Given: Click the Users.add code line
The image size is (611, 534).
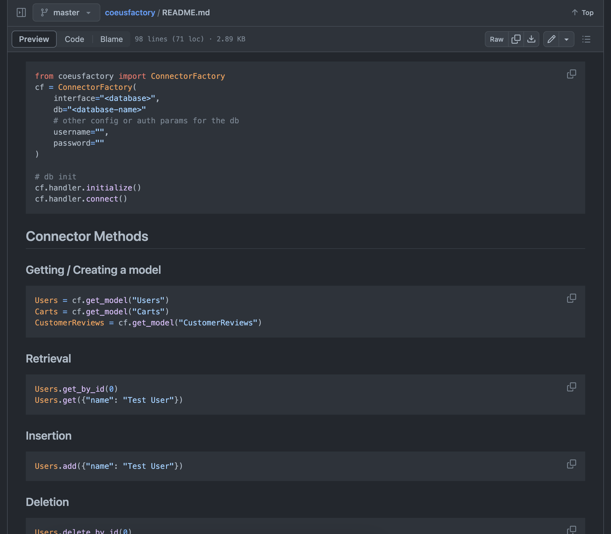Looking at the screenshot, I should point(109,466).
